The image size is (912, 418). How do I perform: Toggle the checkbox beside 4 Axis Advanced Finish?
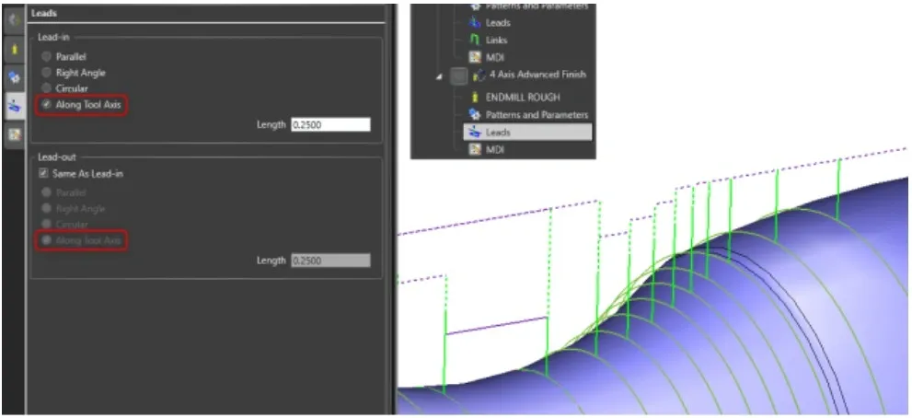pyautogui.click(x=459, y=75)
